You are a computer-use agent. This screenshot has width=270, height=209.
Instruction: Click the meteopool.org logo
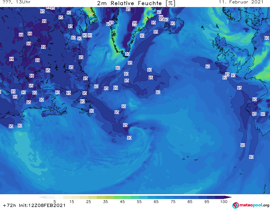(x=251, y=205)
